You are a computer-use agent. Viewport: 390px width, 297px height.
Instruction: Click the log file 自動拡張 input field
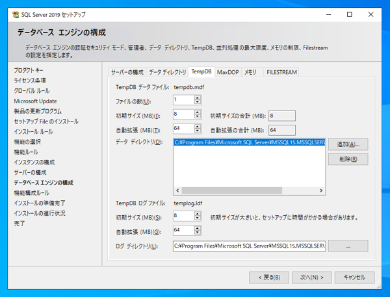click(x=184, y=230)
